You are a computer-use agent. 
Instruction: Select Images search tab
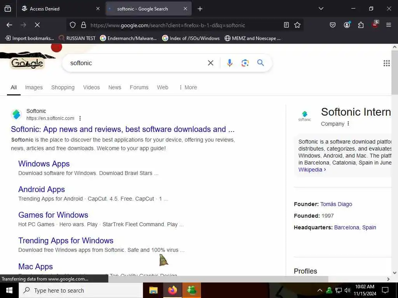34,87
